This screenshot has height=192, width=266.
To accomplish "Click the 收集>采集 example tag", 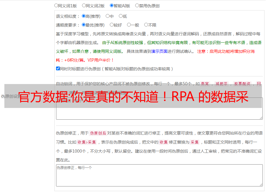I will tap(87, 142).
